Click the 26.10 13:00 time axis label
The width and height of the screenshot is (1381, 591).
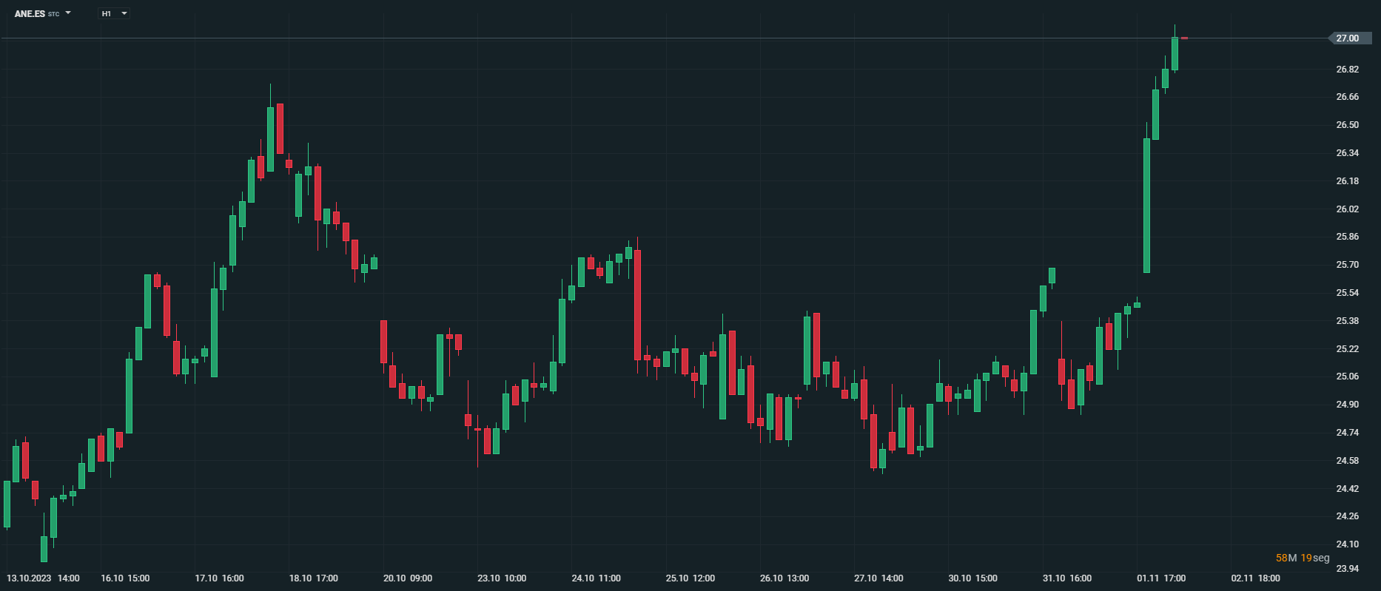click(784, 578)
